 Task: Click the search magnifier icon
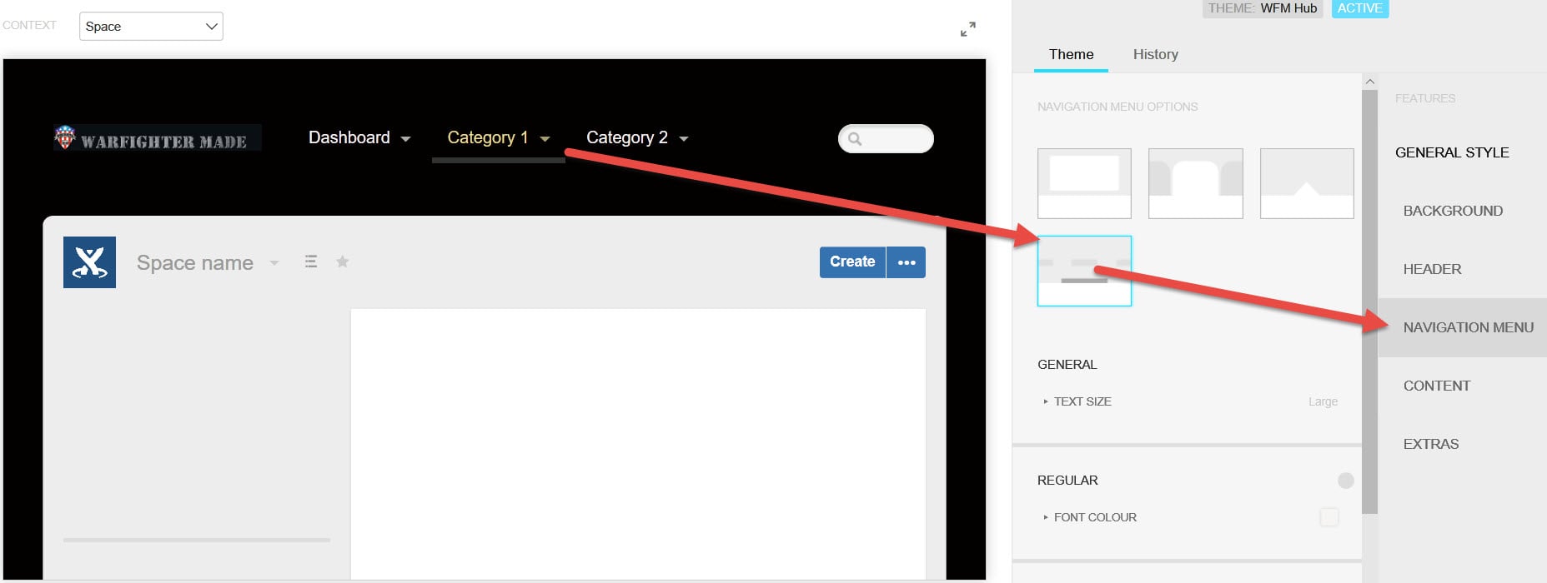point(855,139)
